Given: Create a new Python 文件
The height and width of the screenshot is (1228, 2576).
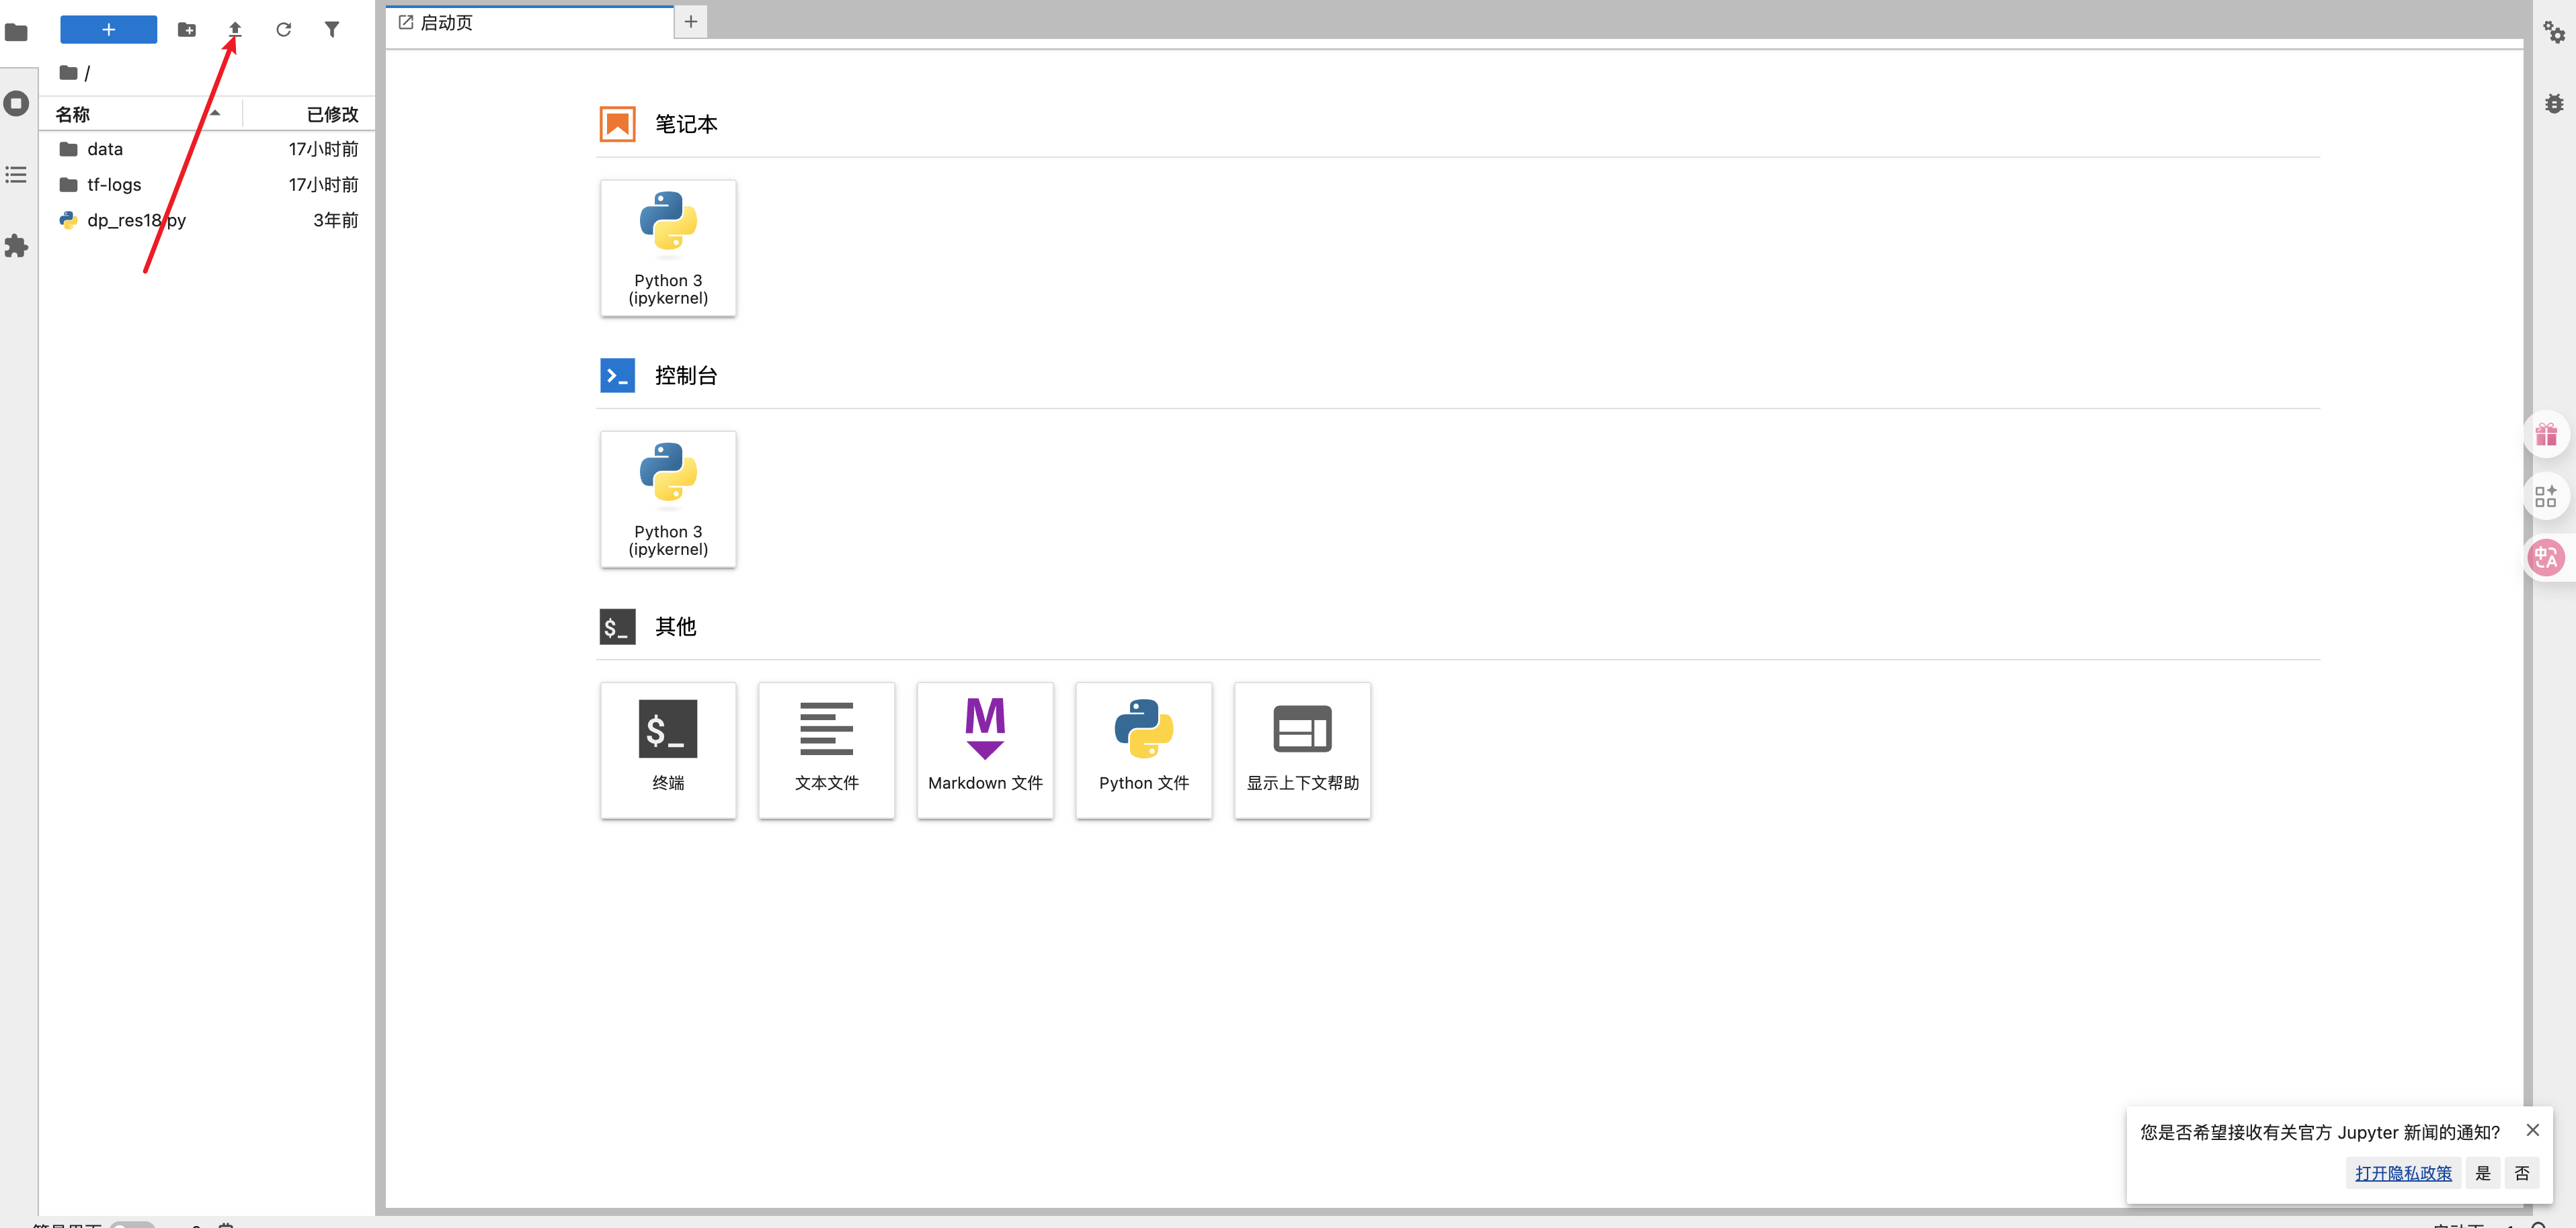Looking at the screenshot, I should pyautogui.click(x=1143, y=750).
